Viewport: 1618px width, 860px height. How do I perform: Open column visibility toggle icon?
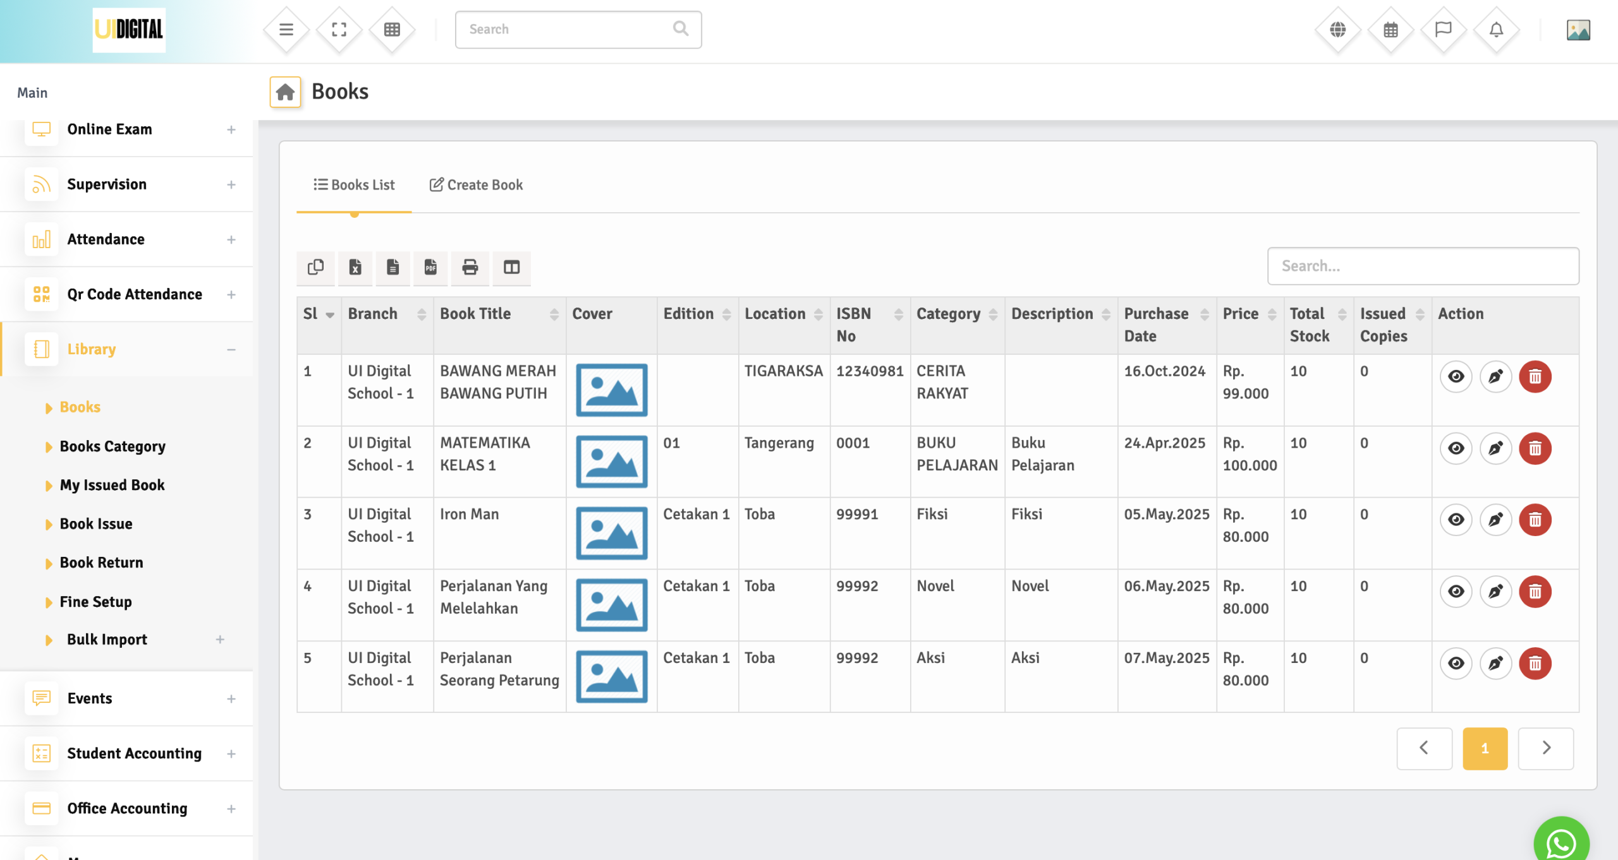click(x=511, y=267)
